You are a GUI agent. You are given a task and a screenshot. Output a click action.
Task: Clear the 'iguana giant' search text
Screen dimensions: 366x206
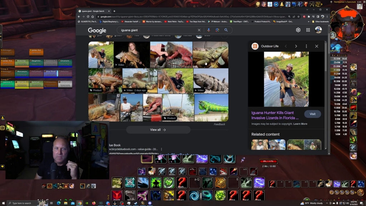pos(199,30)
